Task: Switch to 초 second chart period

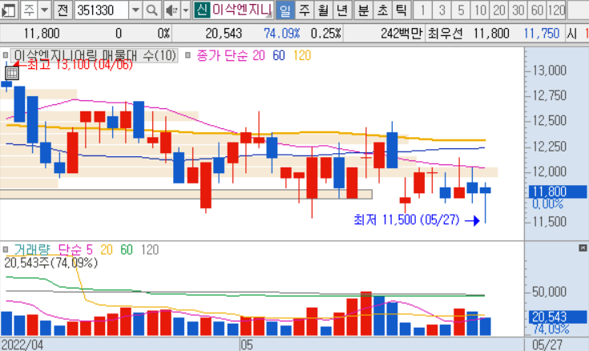Action: tap(382, 10)
